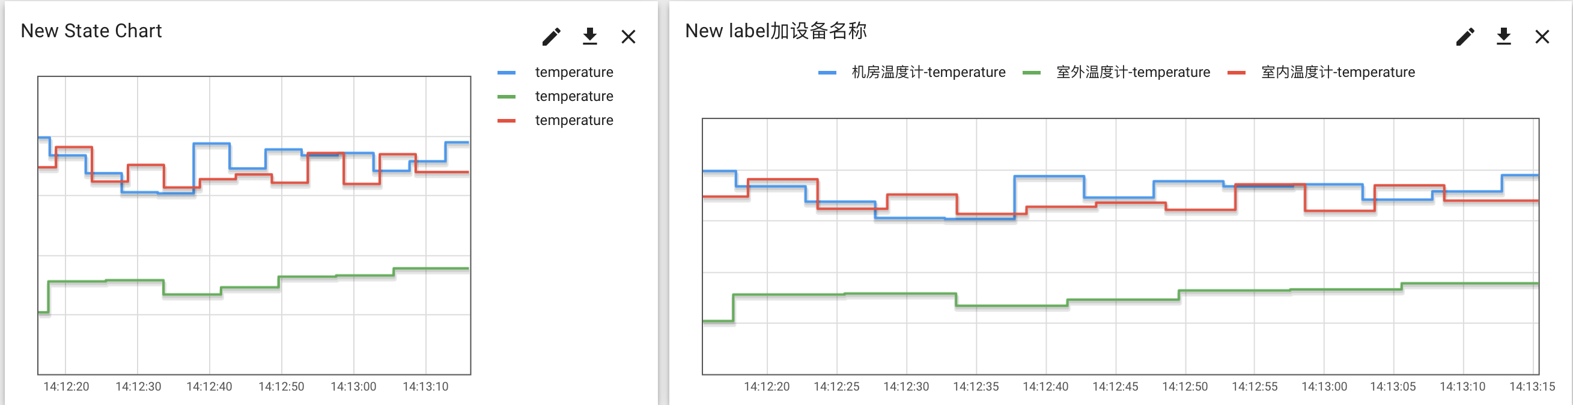
Task: Click the red swatch of 室内温度计 legend
Action: tap(1237, 73)
